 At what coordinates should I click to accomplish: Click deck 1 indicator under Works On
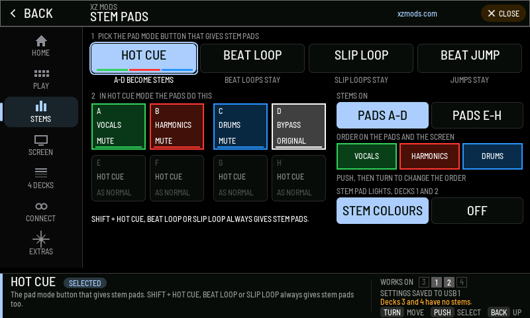click(x=437, y=282)
